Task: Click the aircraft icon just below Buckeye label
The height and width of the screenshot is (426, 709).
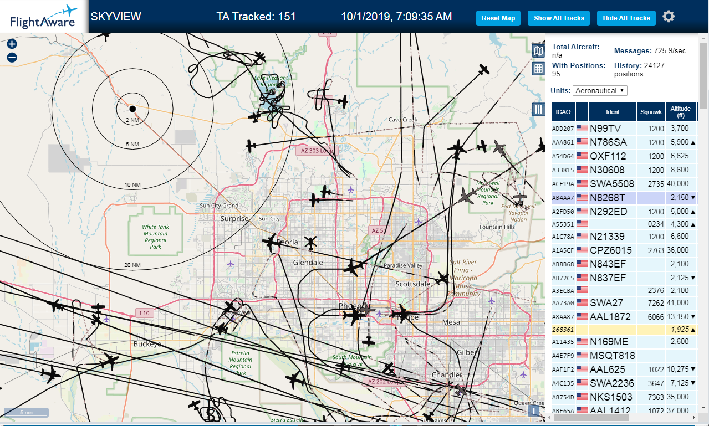Action: click(x=110, y=362)
